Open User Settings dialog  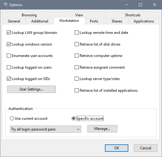[31, 89]
